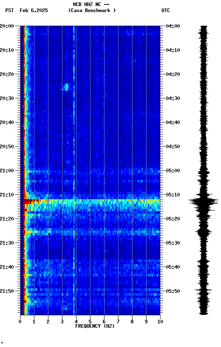
Task: Click frequency axis tick label 0
Action: (x=20, y=322)
